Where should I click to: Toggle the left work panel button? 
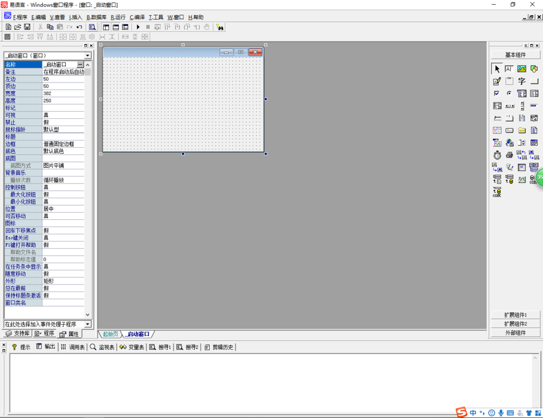[106, 27]
